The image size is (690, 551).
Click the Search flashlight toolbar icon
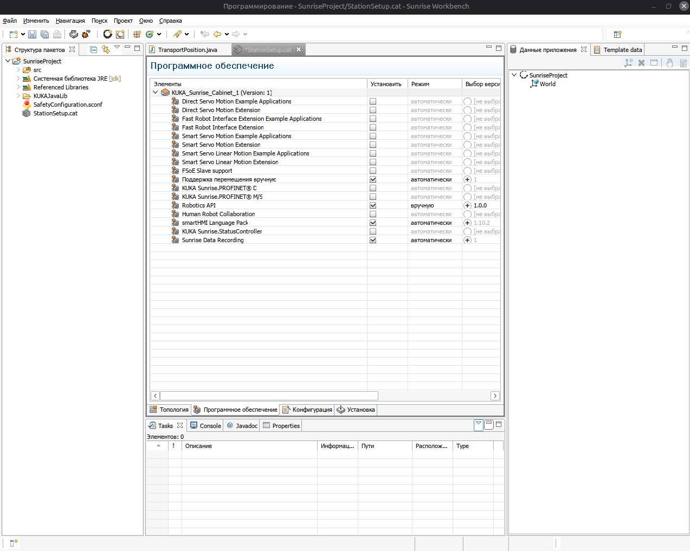(x=177, y=34)
